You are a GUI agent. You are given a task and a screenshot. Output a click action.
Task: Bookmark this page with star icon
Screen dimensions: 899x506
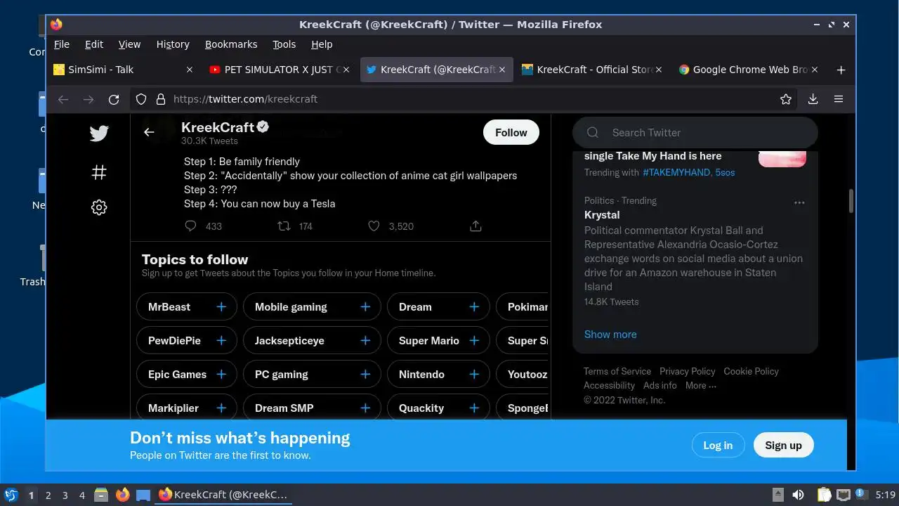coord(786,99)
